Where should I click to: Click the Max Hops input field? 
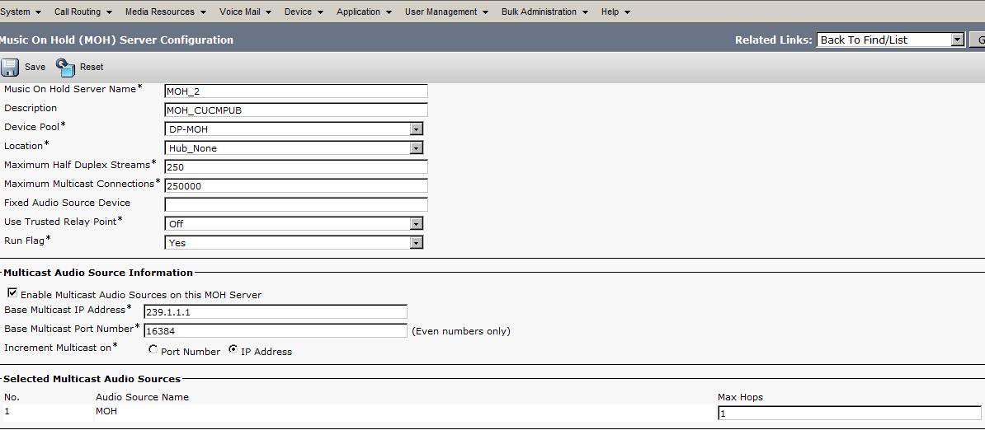pos(849,414)
